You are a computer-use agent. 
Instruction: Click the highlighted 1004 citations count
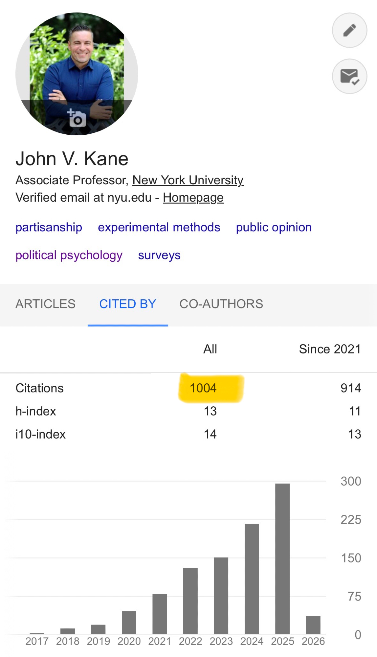click(203, 388)
